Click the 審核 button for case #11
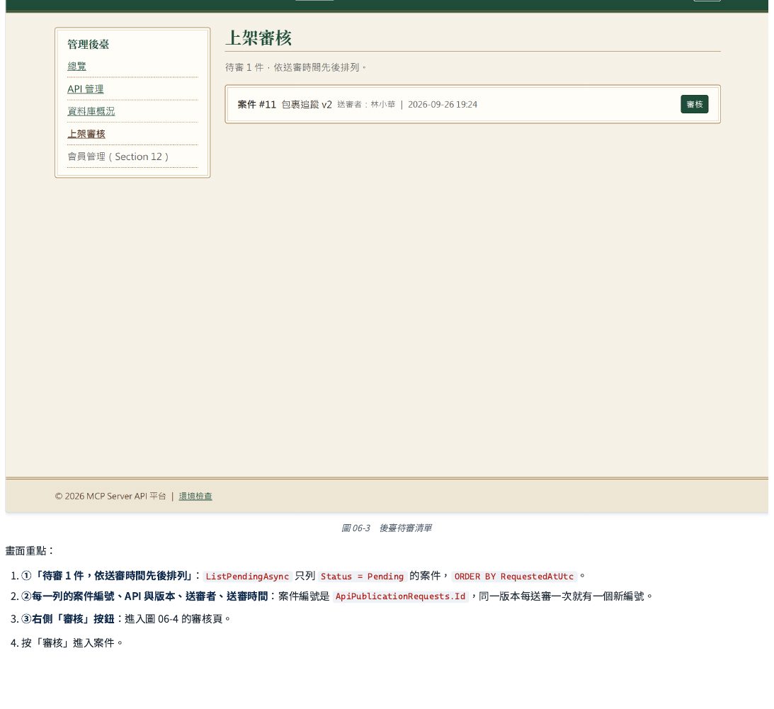 (x=694, y=104)
